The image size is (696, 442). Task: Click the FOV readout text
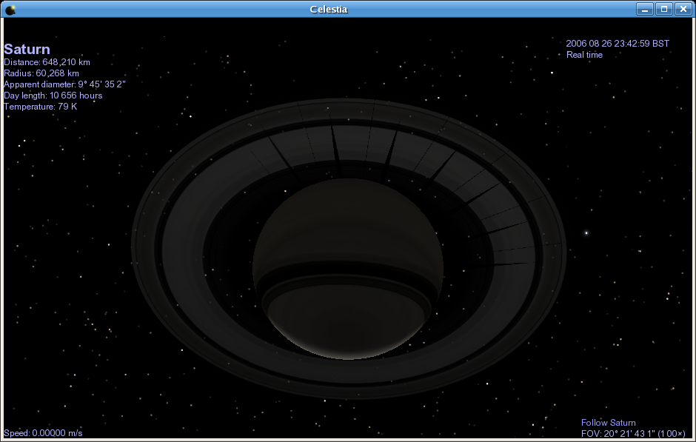point(632,433)
